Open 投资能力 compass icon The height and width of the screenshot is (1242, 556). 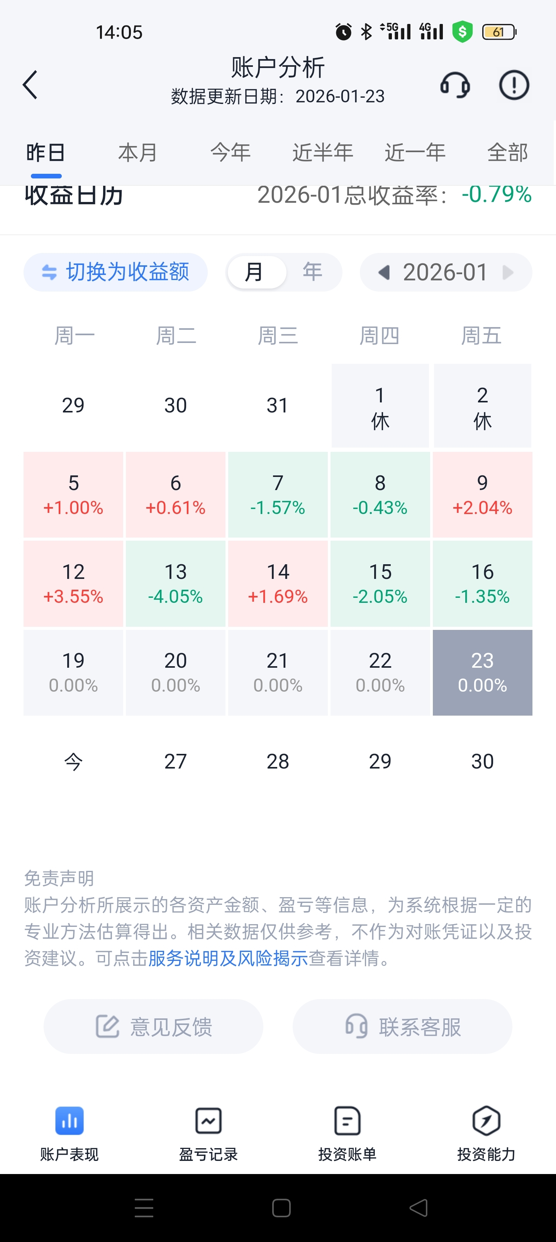[x=486, y=1121]
